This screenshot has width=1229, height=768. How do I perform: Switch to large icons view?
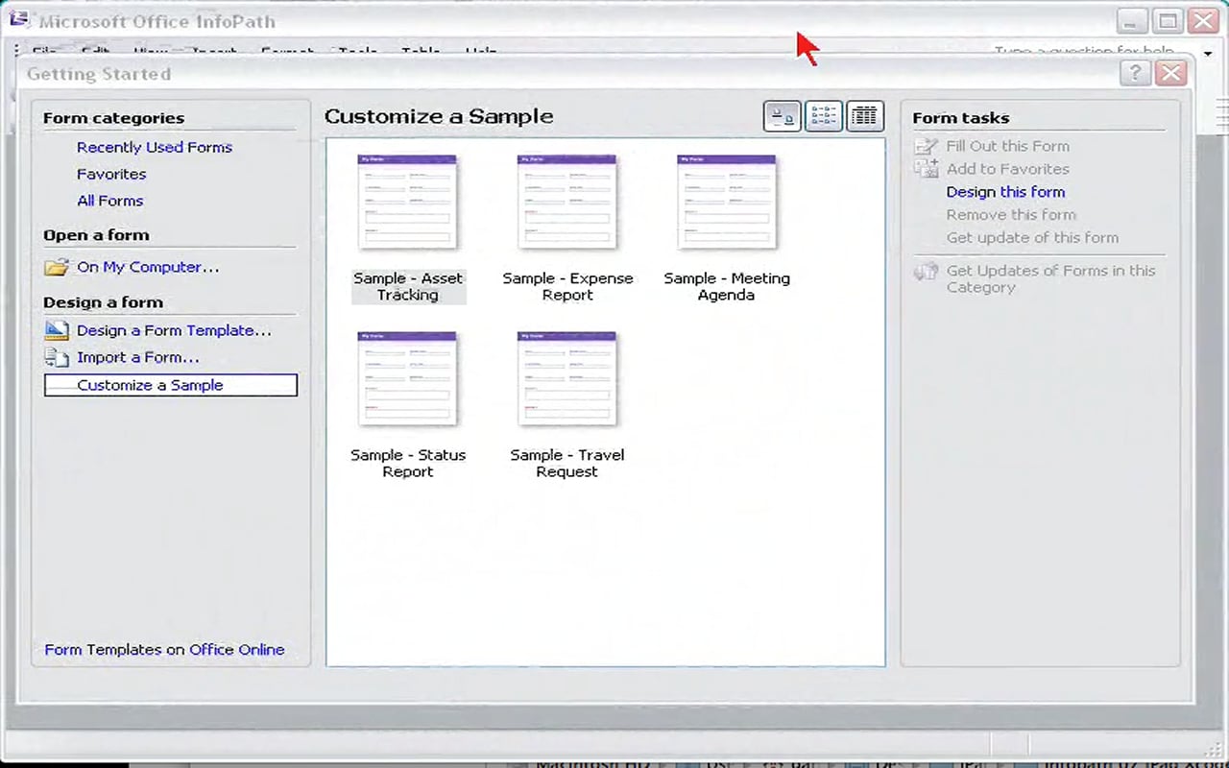[783, 116]
